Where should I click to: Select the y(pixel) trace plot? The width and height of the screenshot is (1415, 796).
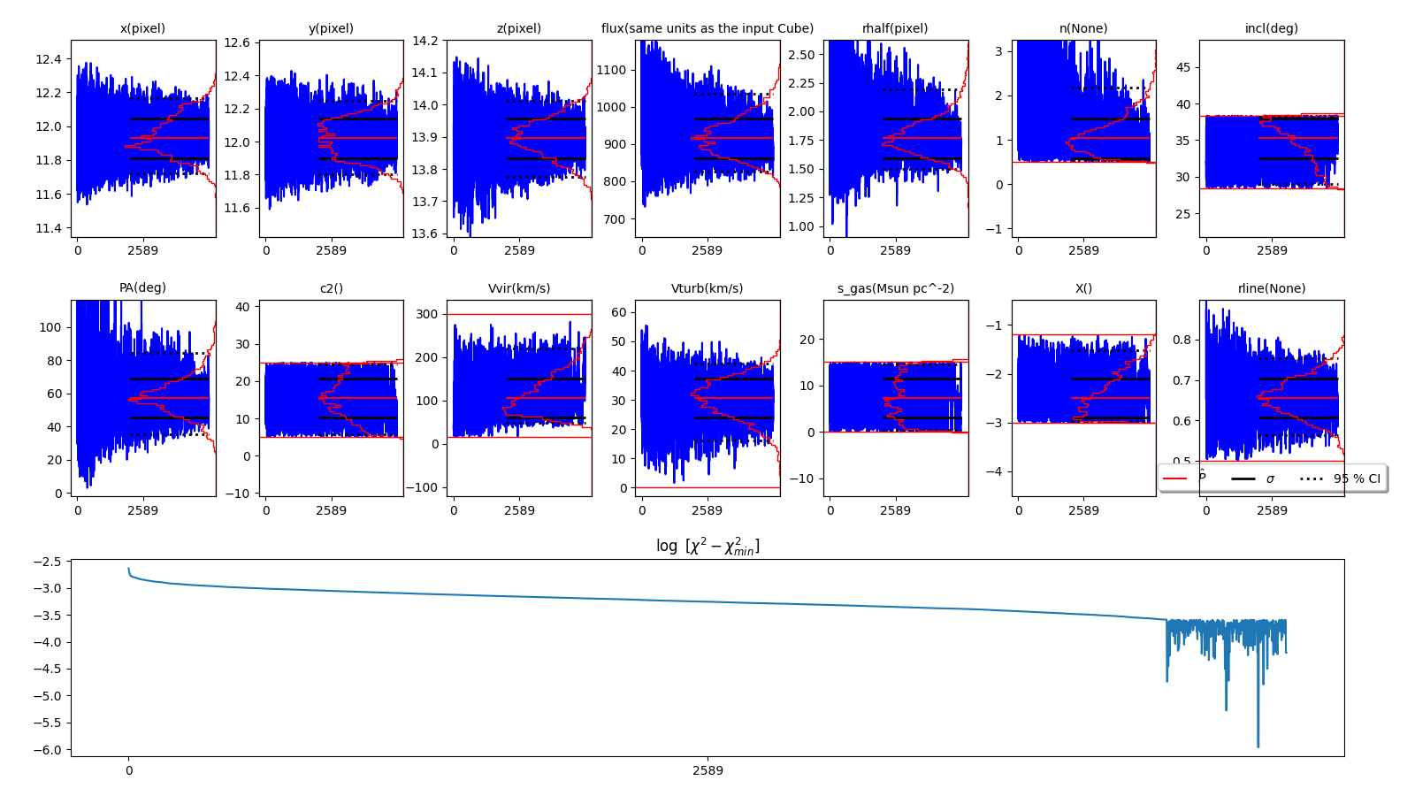click(331, 139)
